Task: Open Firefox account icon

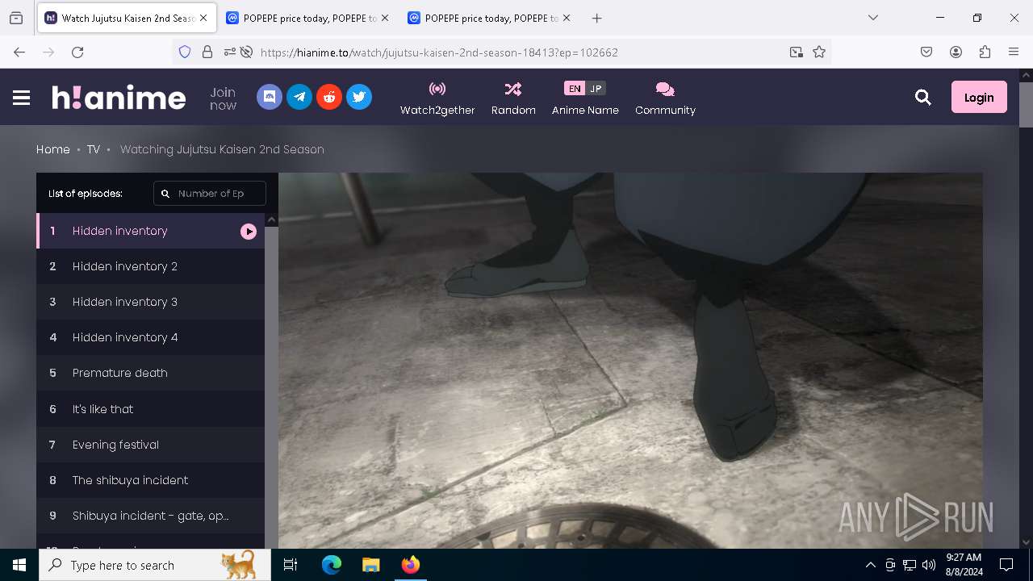Action: [x=956, y=52]
